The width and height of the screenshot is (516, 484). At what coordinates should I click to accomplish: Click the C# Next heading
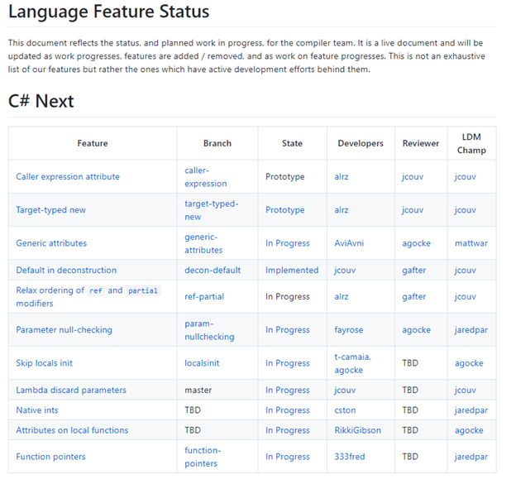41,101
